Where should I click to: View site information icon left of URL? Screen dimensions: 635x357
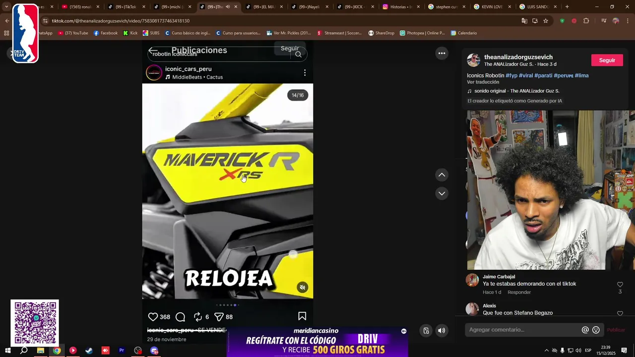[x=45, y=21]
